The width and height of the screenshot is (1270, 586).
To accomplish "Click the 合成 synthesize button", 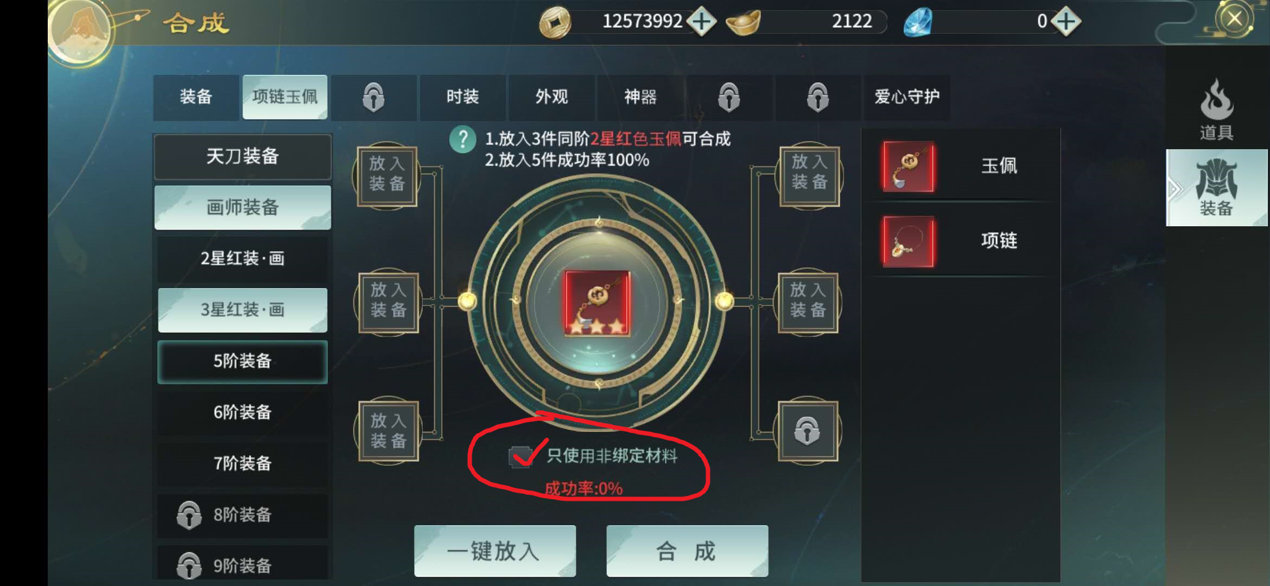I will coord(687,551).
